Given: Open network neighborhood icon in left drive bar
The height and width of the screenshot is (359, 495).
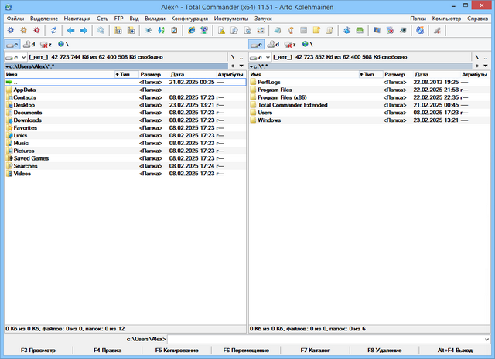Looking at the screenshot, I should (x=60, y=45).
